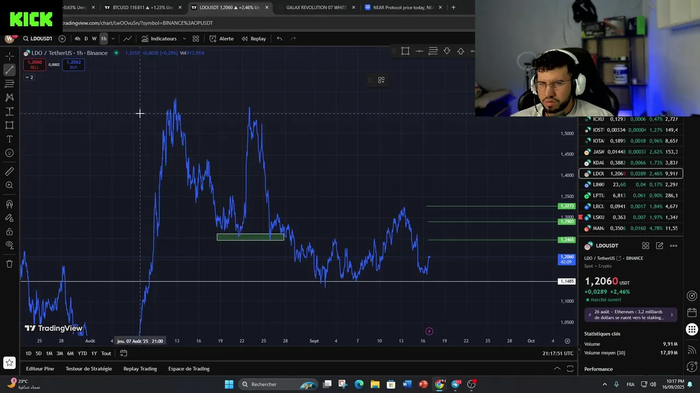The height and width of the screenshot is (393, 700).
Task: Select the up arrow marker tool
Action: pos(460,51)
